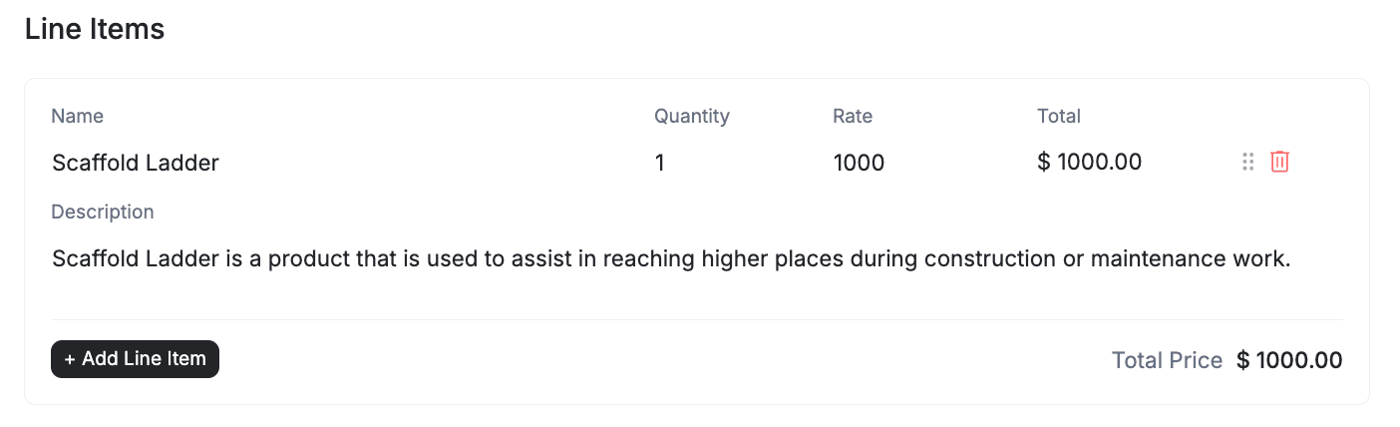Screen dimensions: 1400x427
Task: Delete the Scaffold Ladder line item
Action: pyautogui.click(x=1279, y=162)
